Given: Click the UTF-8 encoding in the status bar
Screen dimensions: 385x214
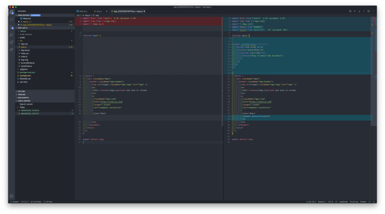Looking at the screenshot, I should tap(330, 202).
